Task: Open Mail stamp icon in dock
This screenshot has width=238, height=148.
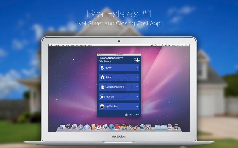Action: tap(75, 127)
